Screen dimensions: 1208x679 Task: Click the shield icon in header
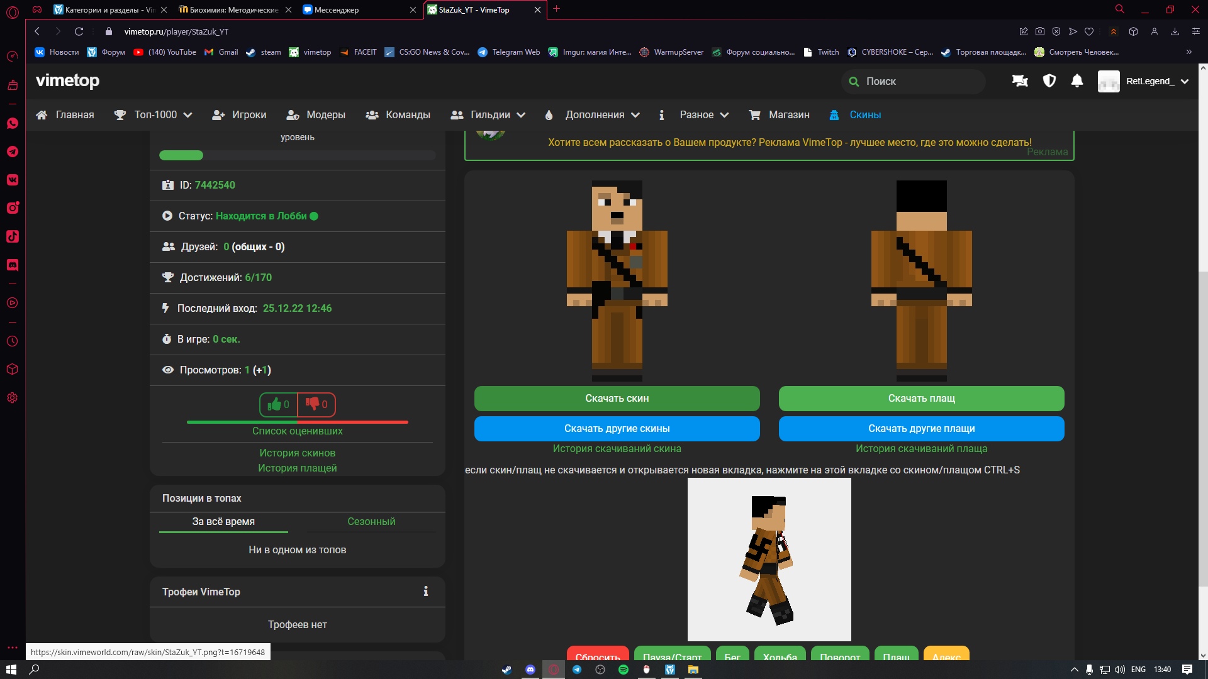(1049, 81)
